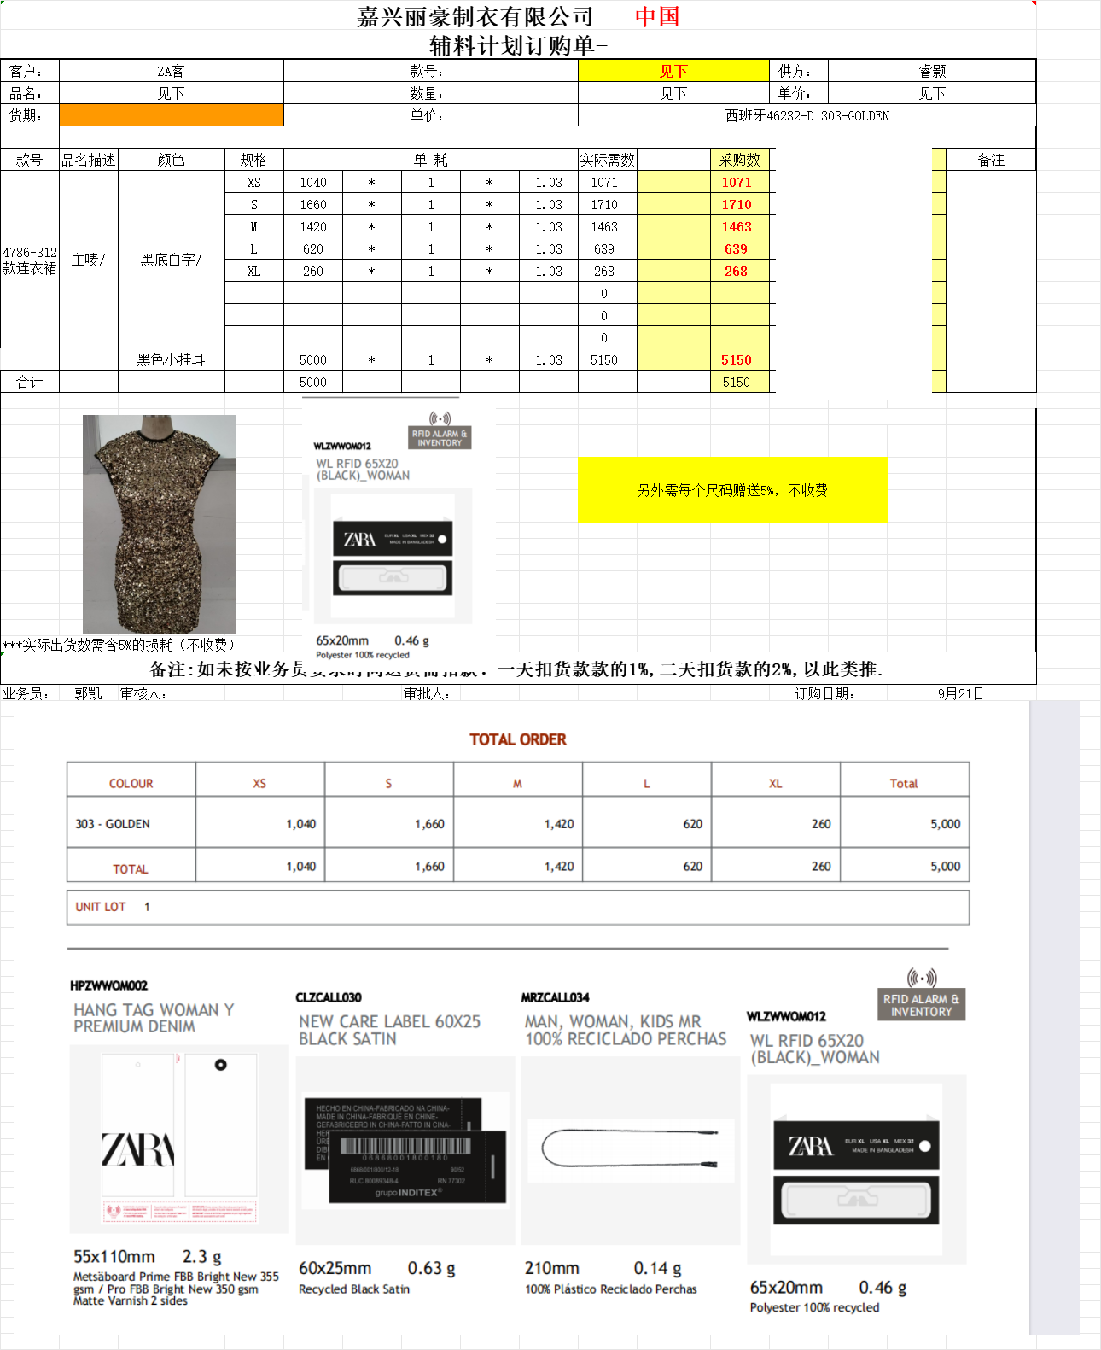The image size is (1101, 1350).
Task: Click the UNIT LOT row in the order table
Action: (517, 907)
